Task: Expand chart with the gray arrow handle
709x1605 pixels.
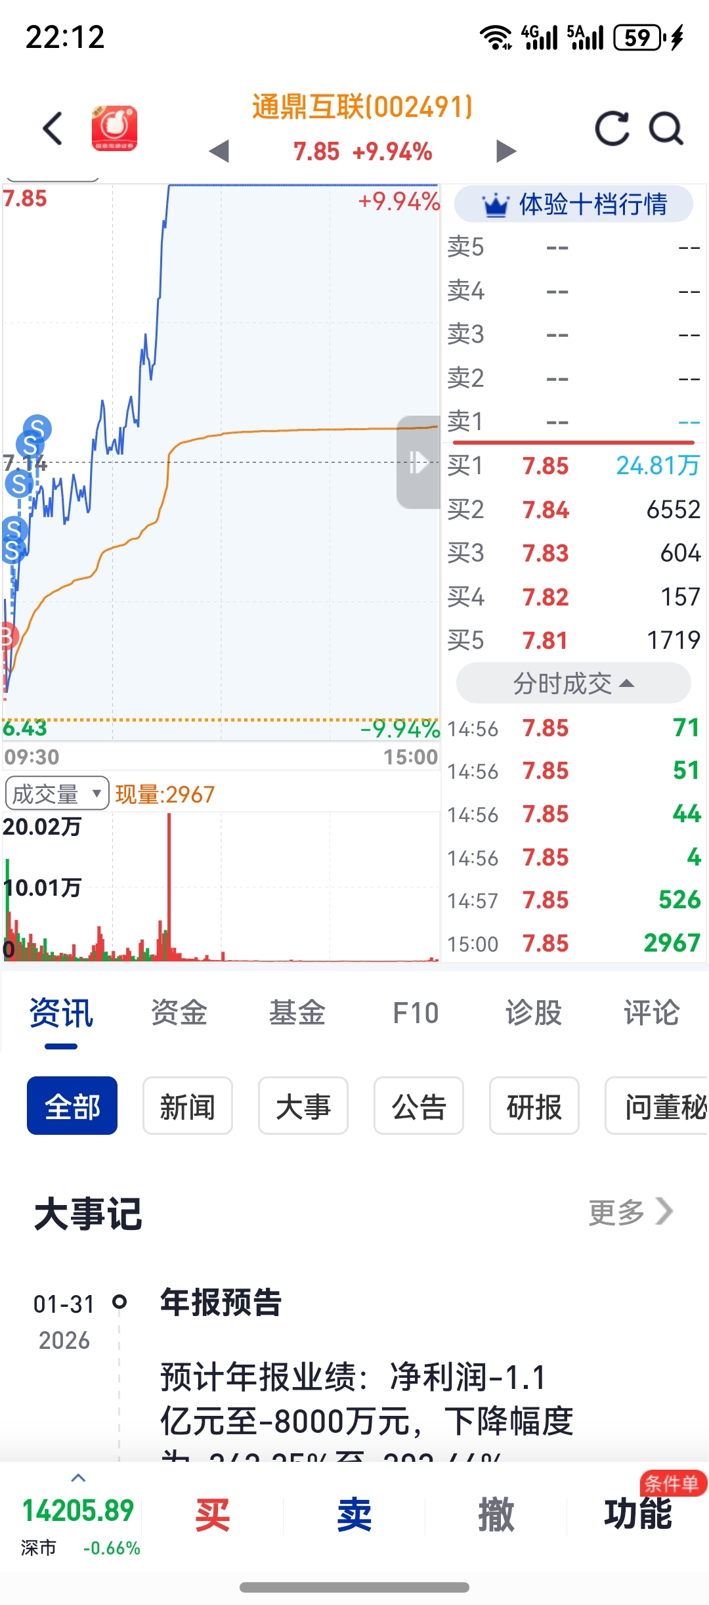Action: tap(418, 462)
